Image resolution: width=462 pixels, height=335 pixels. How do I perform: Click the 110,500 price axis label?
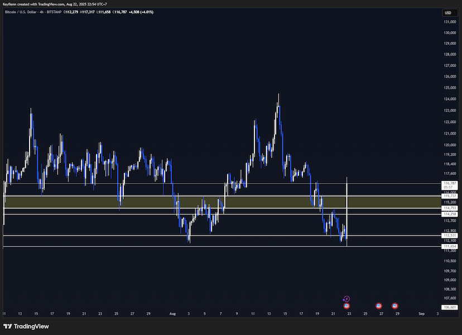(x=450, y=261)
